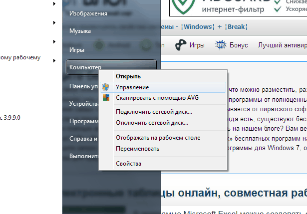The width and height of the screenshot is (307, 214).
Task: Open Программы по умолчанию in the Start menu
Action: click(84, 121)
